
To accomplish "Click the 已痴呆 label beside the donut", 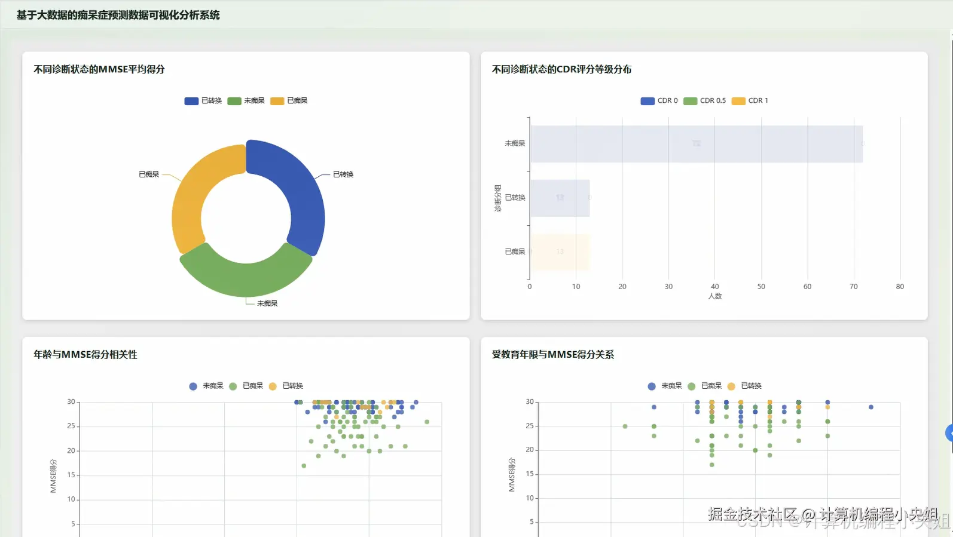I will [x=149, y=174].
